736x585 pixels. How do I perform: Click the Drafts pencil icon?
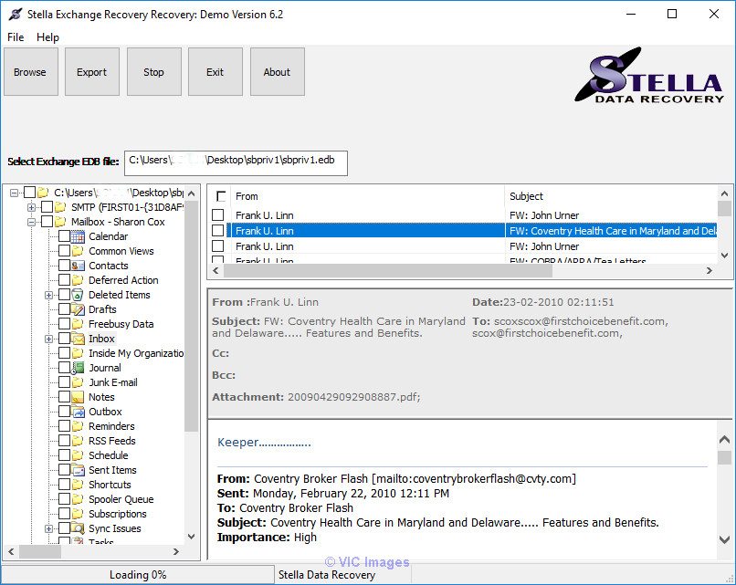click(78, 309)
